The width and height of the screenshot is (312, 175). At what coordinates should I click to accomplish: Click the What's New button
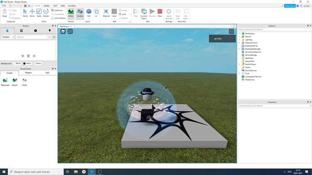click(290, 6)
